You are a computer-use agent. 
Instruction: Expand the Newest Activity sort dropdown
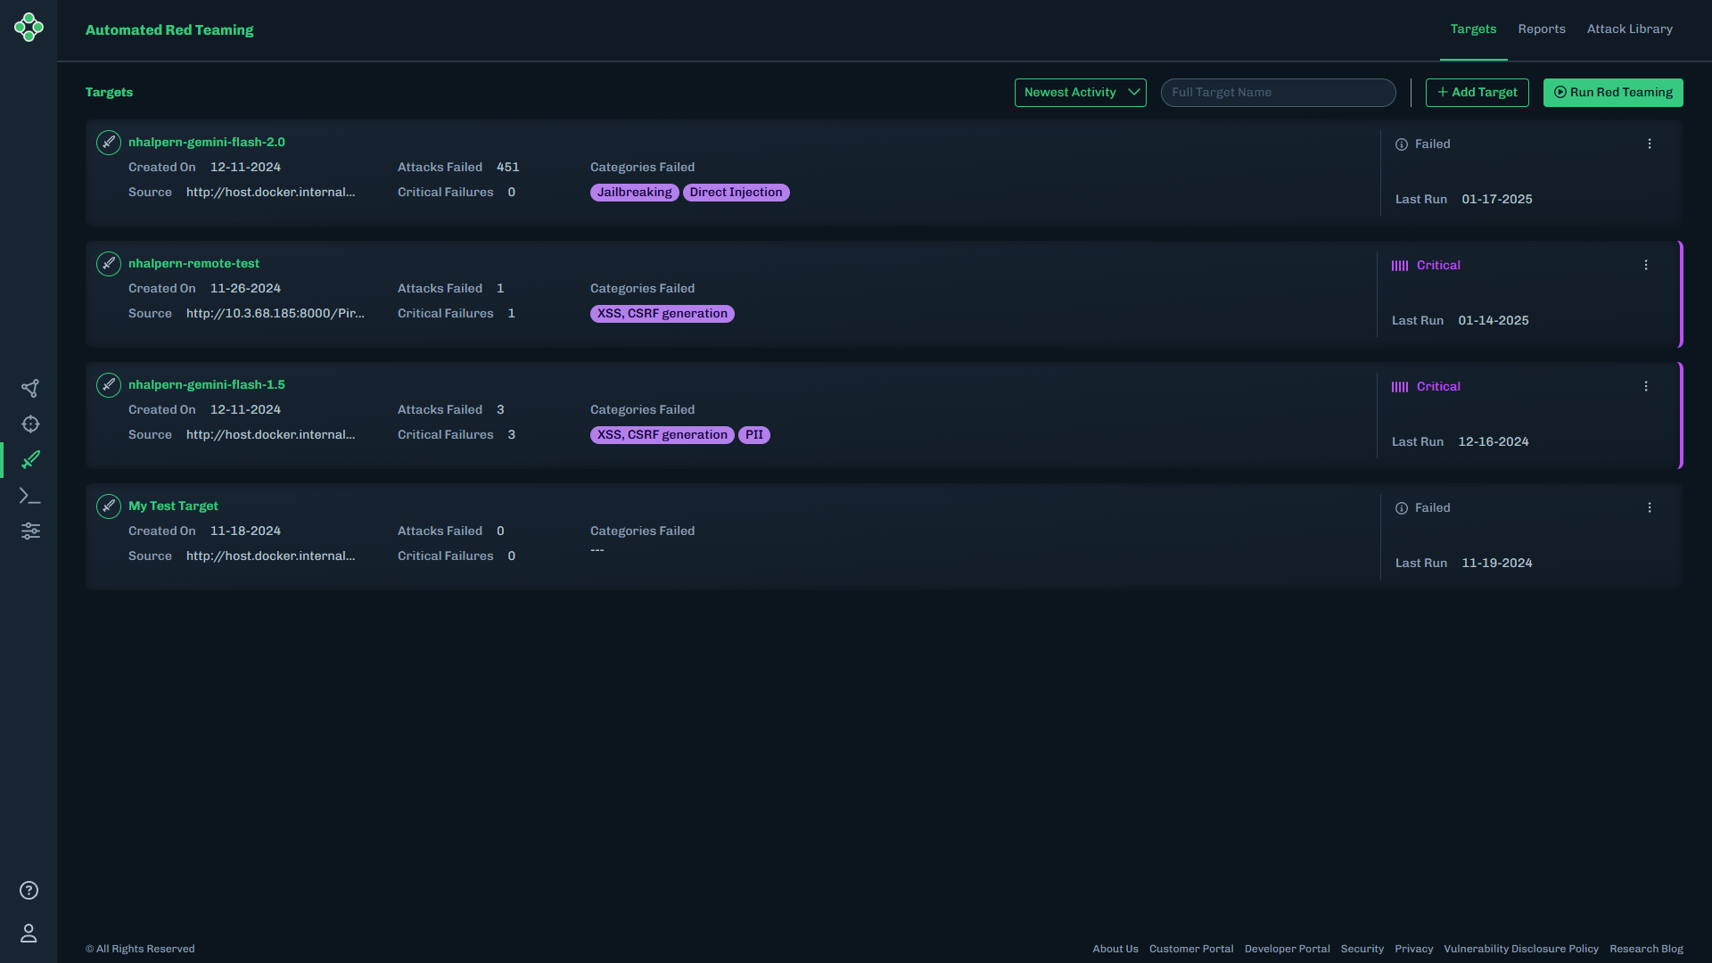(1080, 93)
